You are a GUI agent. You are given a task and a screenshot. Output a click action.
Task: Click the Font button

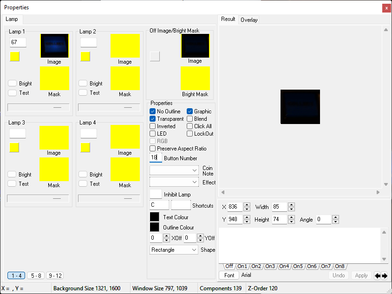[229, 275]
